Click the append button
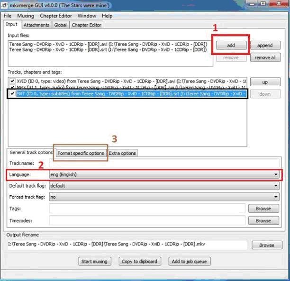The image size is (290, 281). 265,45
